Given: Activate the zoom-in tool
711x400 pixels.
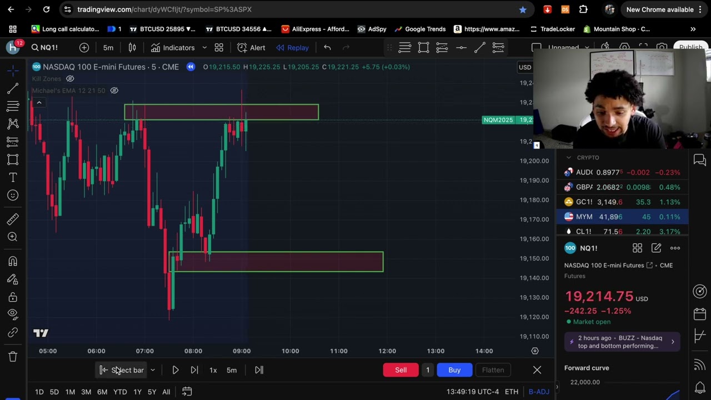Looking at the screenshot, I should 13,237.
